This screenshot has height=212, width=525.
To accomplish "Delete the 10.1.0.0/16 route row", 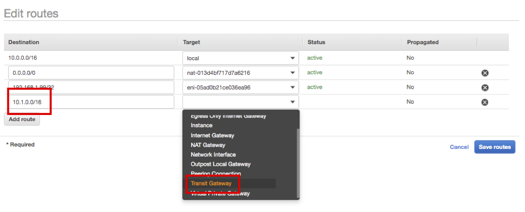I will [x=485, y=102].
